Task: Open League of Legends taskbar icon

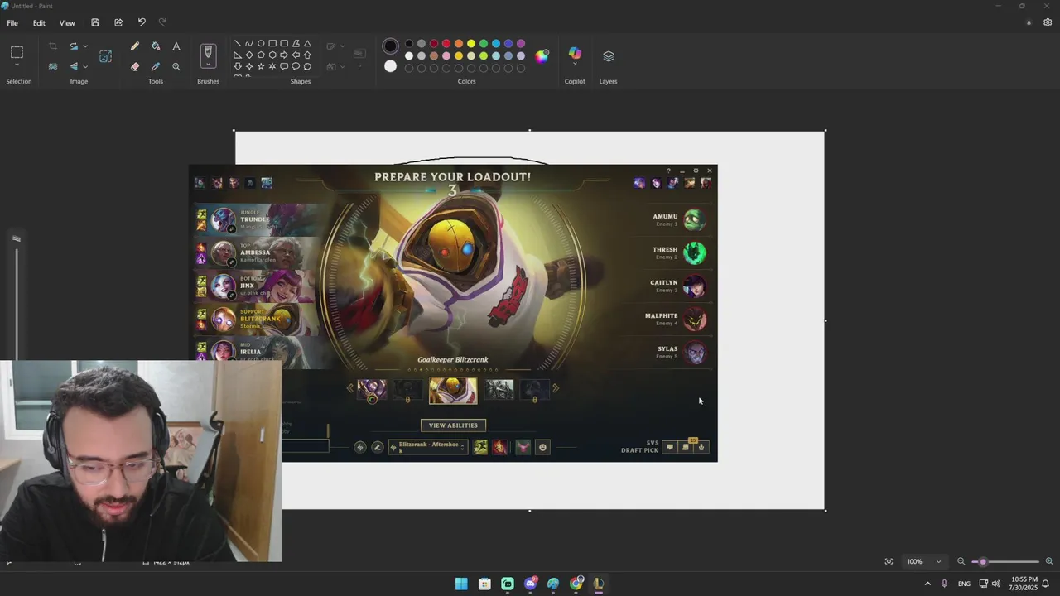Action: [x=599, y=584]
